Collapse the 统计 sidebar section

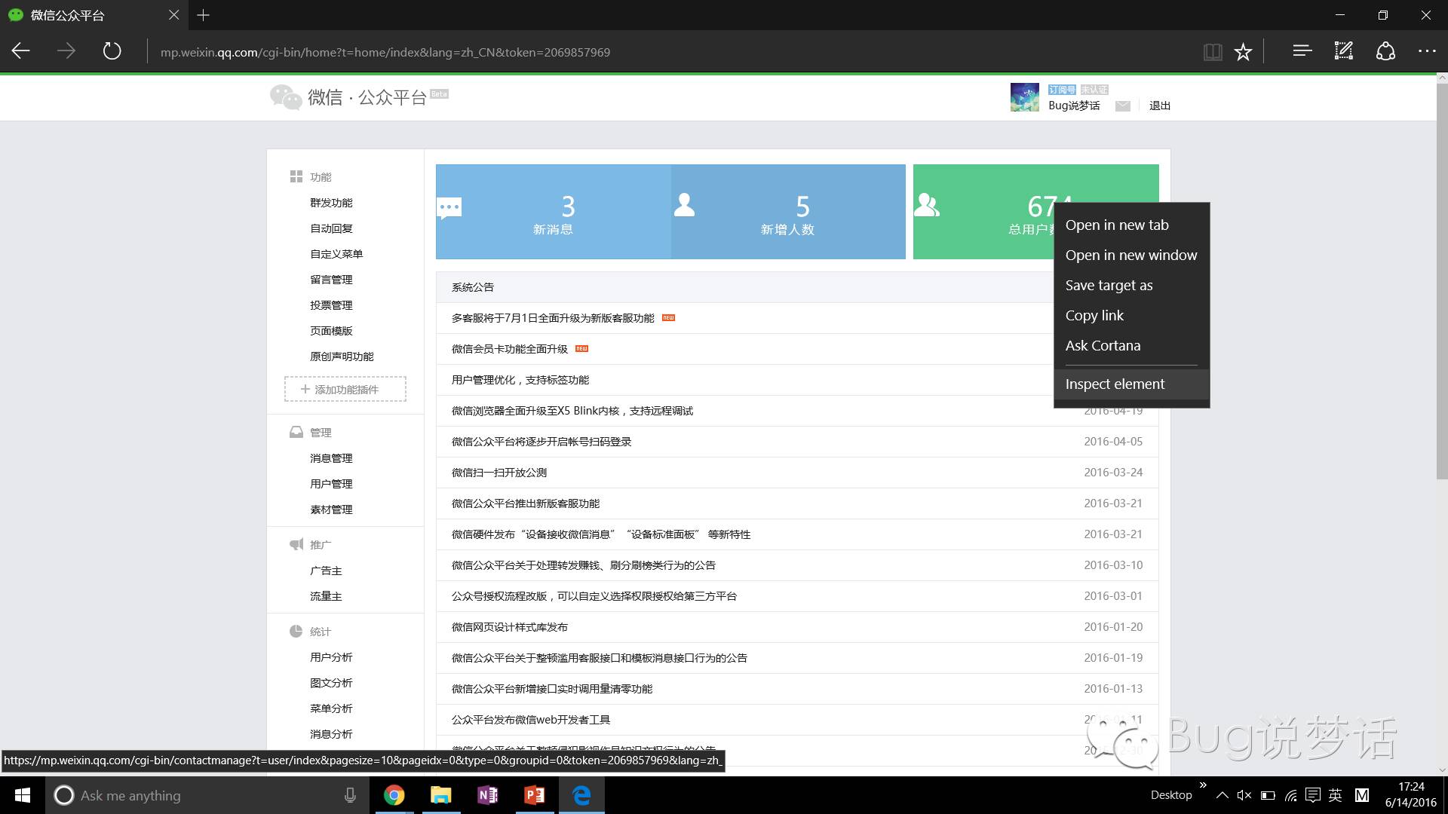tap(321, 632)
